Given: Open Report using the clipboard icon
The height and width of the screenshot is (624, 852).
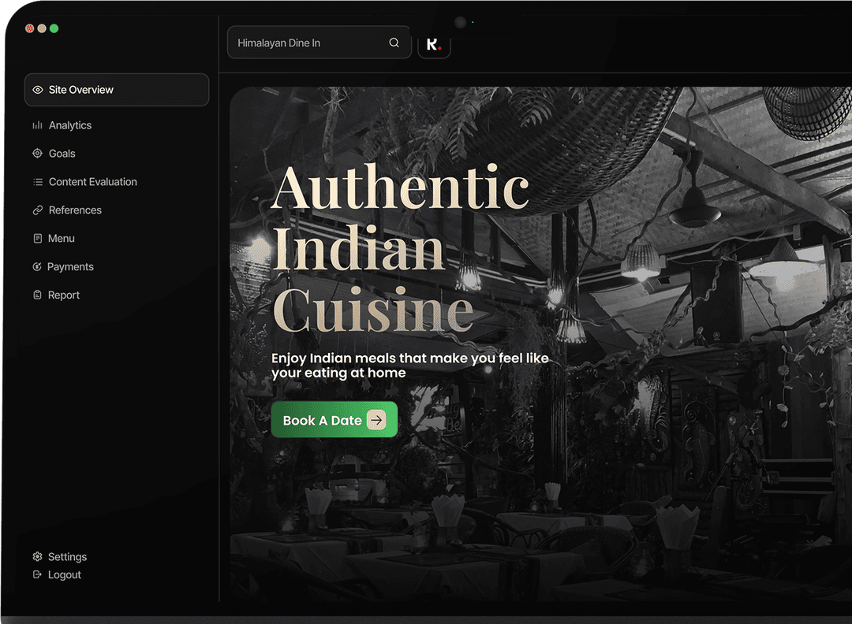Looking at the screenshot, I should coord(37,295).
